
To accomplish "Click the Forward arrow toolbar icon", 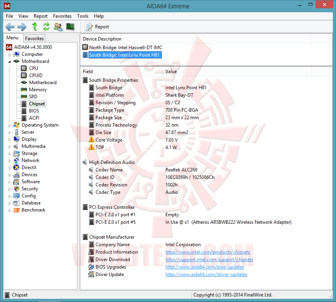I will coord(22,27).
